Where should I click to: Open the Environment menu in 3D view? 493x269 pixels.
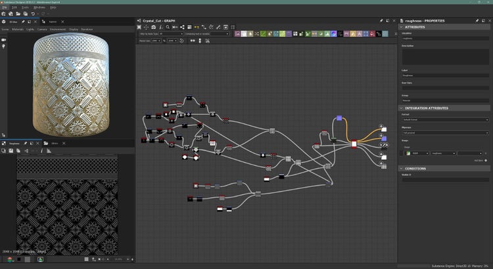[59, 29]
